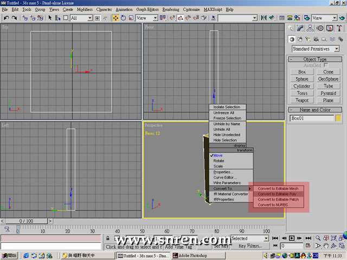The width and height of the screenshot is (347, 260).
Task: Step to the previous frame
Action: (284, 238)
